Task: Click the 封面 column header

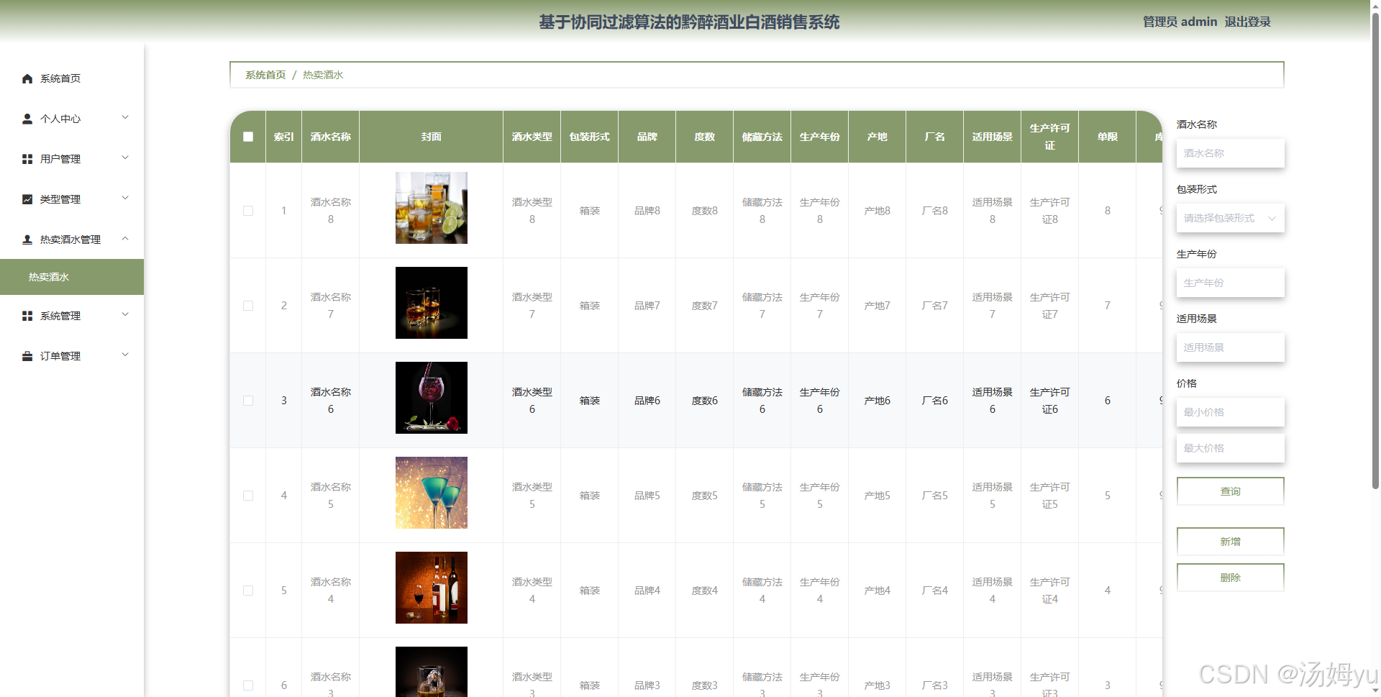Action: [x=432, y=137]
